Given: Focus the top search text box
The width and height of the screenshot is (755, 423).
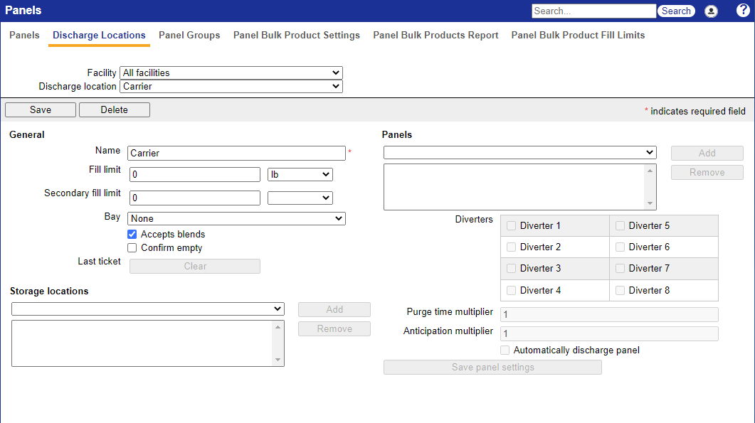Looking at the screenshot, I should tap(593, 11).
